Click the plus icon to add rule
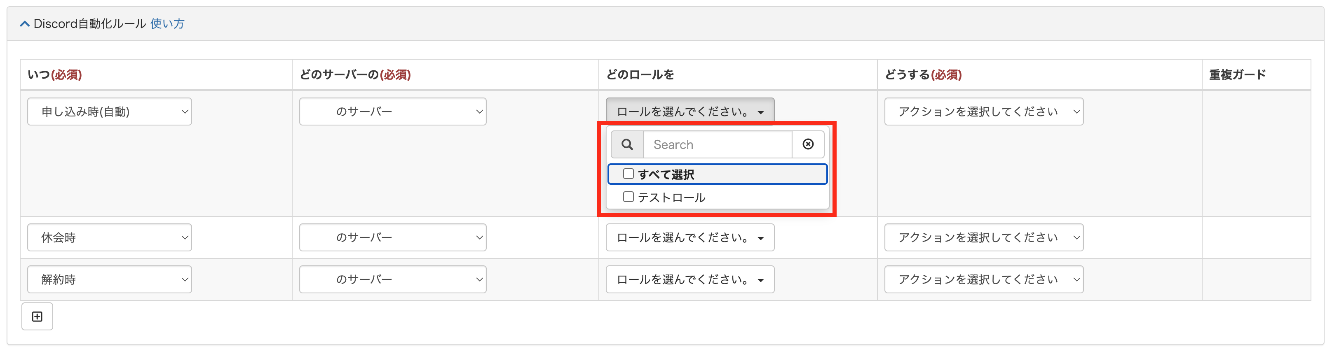The width and height of the screenshot is (1332, 353). 37,316
